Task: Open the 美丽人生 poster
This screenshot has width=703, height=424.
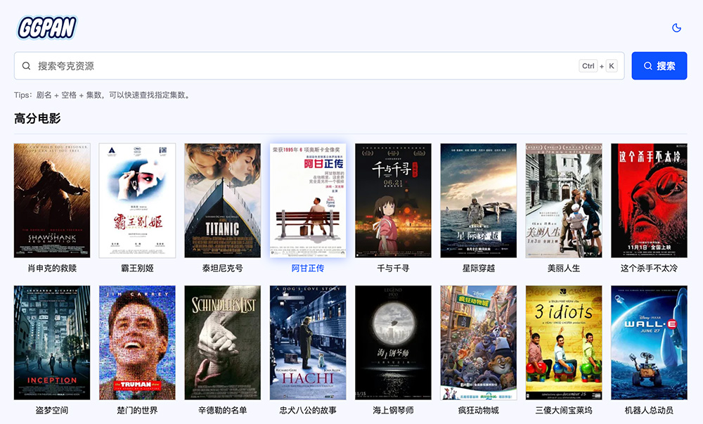Action: 564,200
